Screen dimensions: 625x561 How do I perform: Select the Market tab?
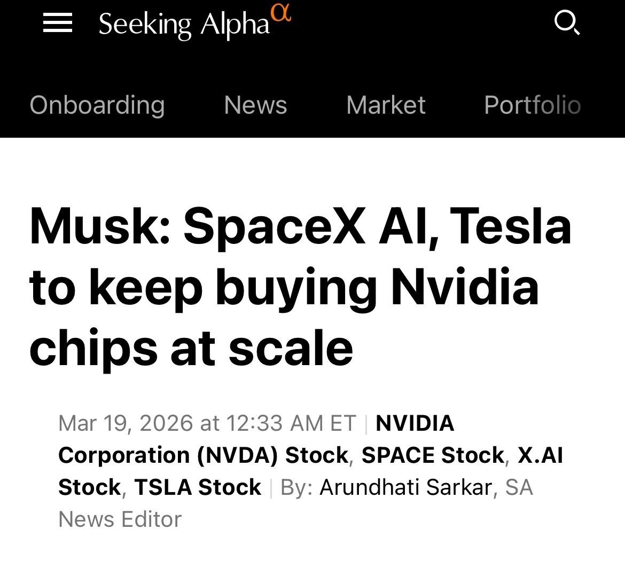click(386, 105)
